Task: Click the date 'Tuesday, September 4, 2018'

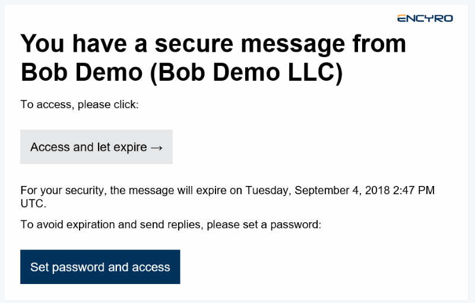Action: pos(318,191)
